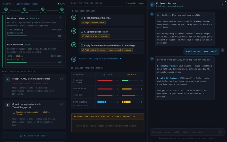Viewport: 227px width, 142px height.
Task: Select timeline marker 03
Action: click(74, 45)
